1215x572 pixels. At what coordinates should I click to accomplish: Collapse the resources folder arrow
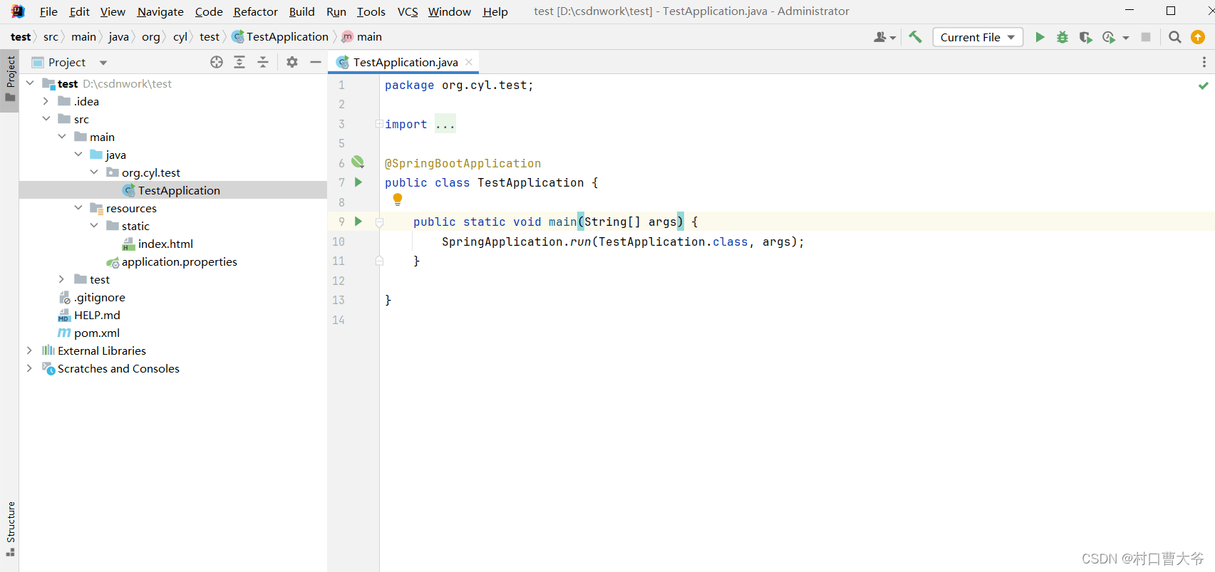[x=78, y=208]
